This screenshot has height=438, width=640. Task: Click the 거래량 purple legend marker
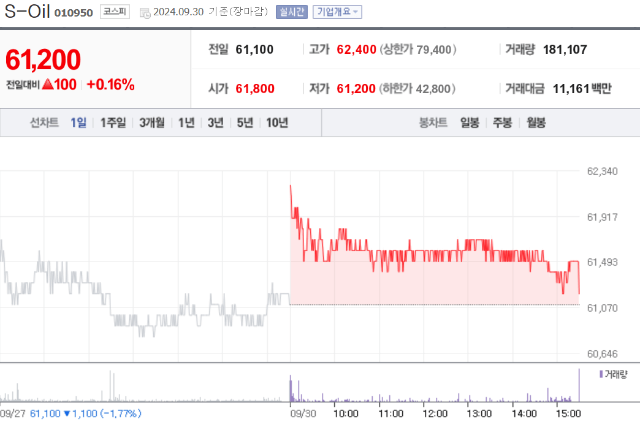click(x=601, y=374)
